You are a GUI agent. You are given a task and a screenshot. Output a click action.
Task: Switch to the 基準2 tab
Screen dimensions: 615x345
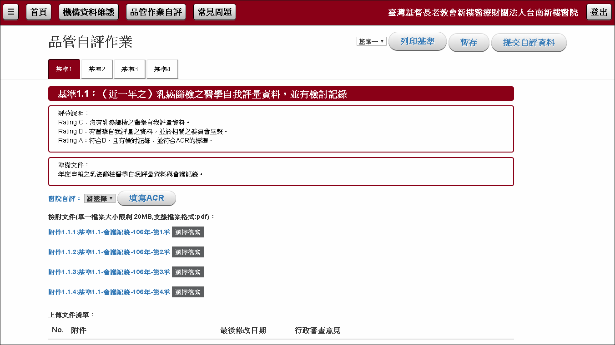[97, 69]
